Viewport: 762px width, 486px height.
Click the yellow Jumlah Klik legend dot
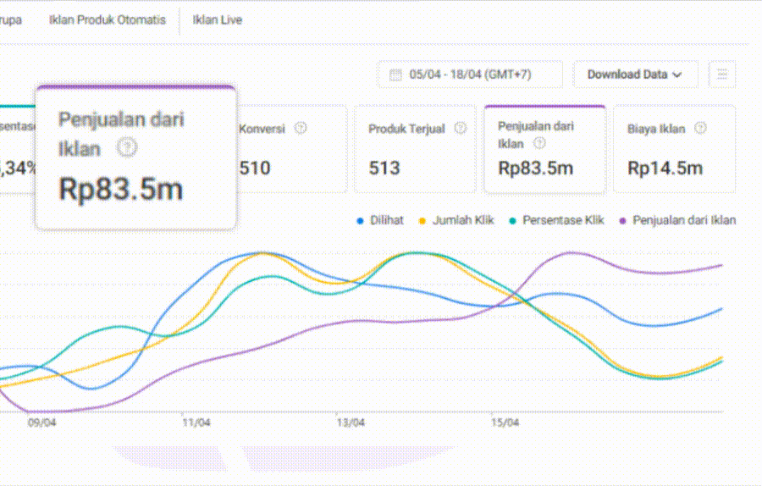point(422,221)
